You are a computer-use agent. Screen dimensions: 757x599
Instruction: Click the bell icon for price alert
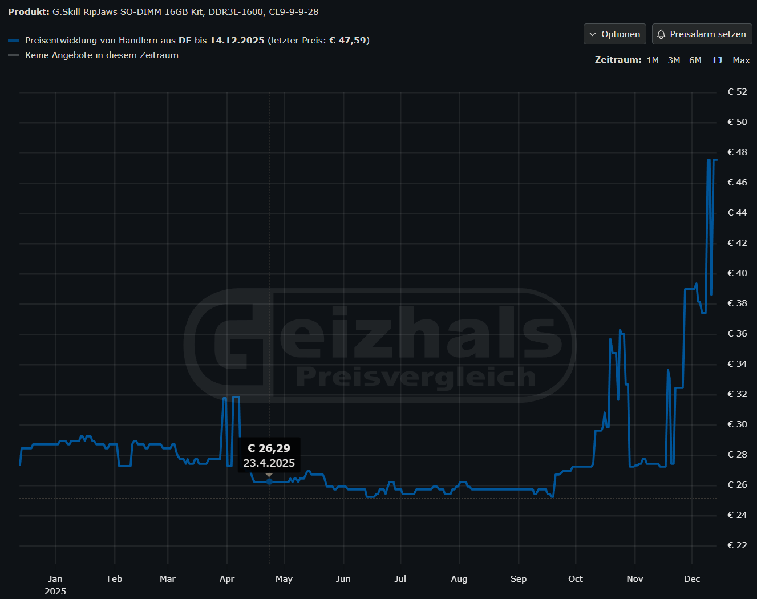click(661, 34)
